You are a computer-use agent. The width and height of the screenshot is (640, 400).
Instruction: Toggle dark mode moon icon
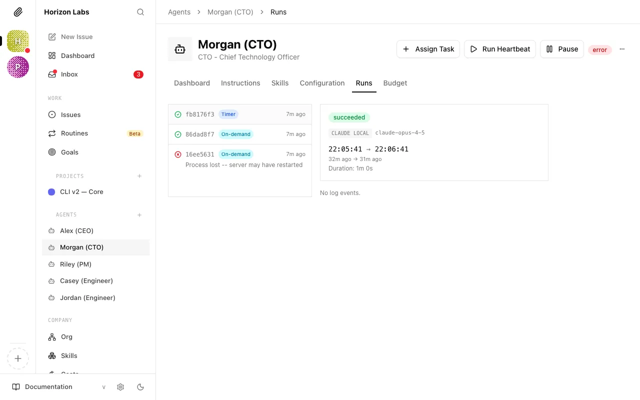140,387
